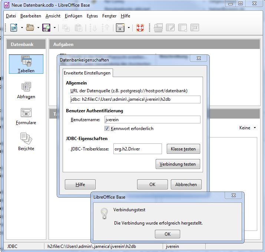
Task: Click the URL der Datenquelle input field
Action: (135, 99)
